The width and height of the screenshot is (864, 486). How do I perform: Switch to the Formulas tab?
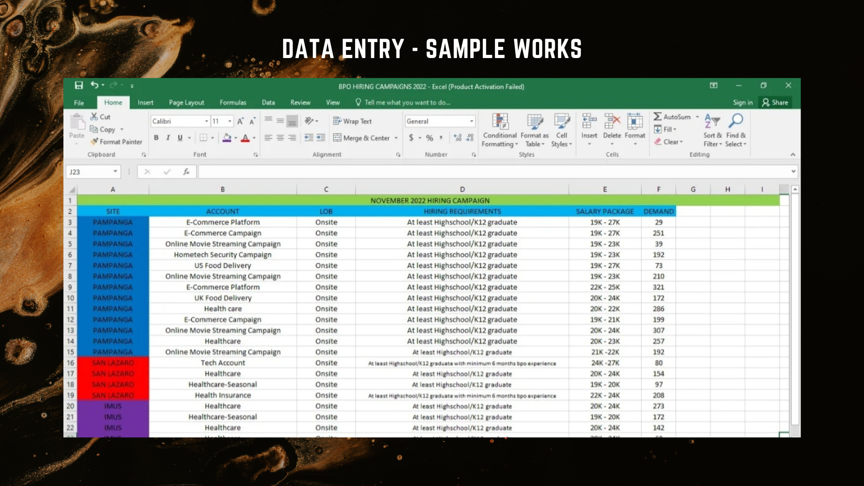(x=233, y=103)
